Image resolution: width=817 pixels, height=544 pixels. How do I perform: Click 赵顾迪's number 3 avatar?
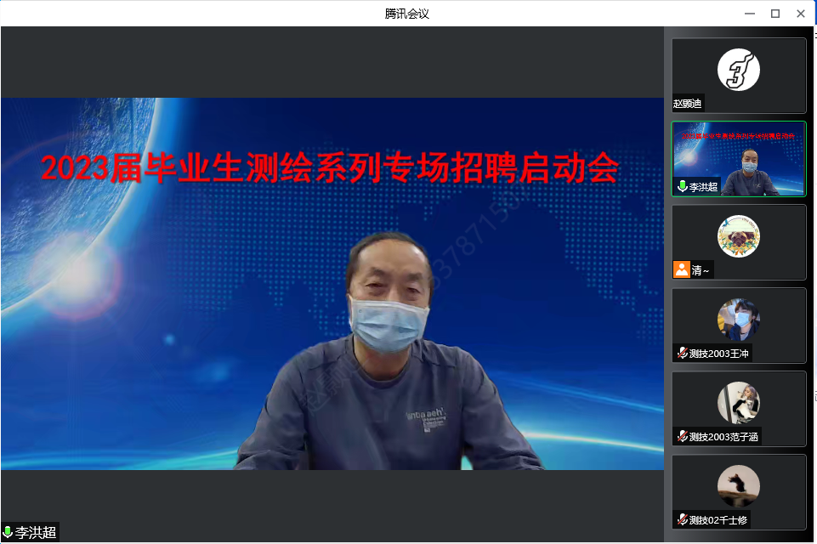coord(738,69)
